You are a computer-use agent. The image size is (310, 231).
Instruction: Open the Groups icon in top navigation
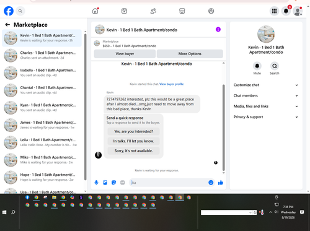(x=211, y=11)
